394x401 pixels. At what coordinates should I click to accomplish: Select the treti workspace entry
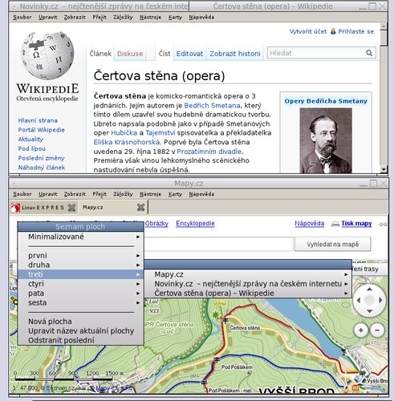pyautogui.click(x=81, y=274)
